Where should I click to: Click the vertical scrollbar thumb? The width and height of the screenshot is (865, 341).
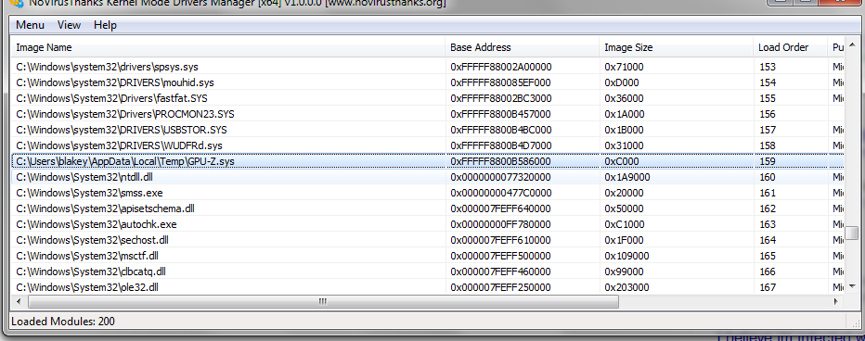[x=852, y=233]
